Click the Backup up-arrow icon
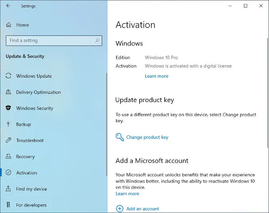This screenshot has width=269, height=213. (x=8, y=124)
